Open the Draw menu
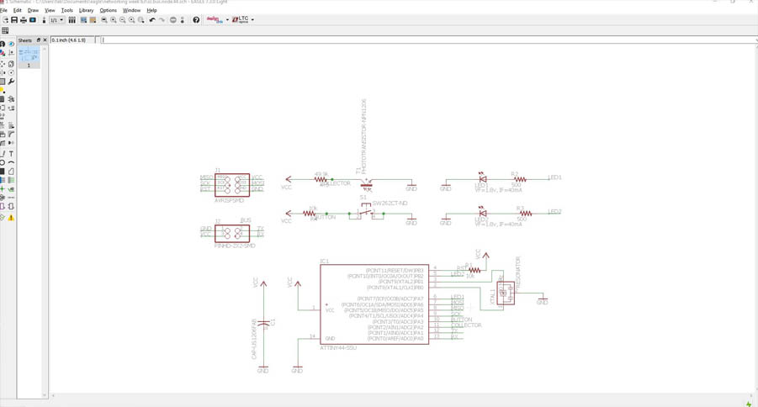The width and height of the screenshot is (758, 407). click(x=33, y=10)
